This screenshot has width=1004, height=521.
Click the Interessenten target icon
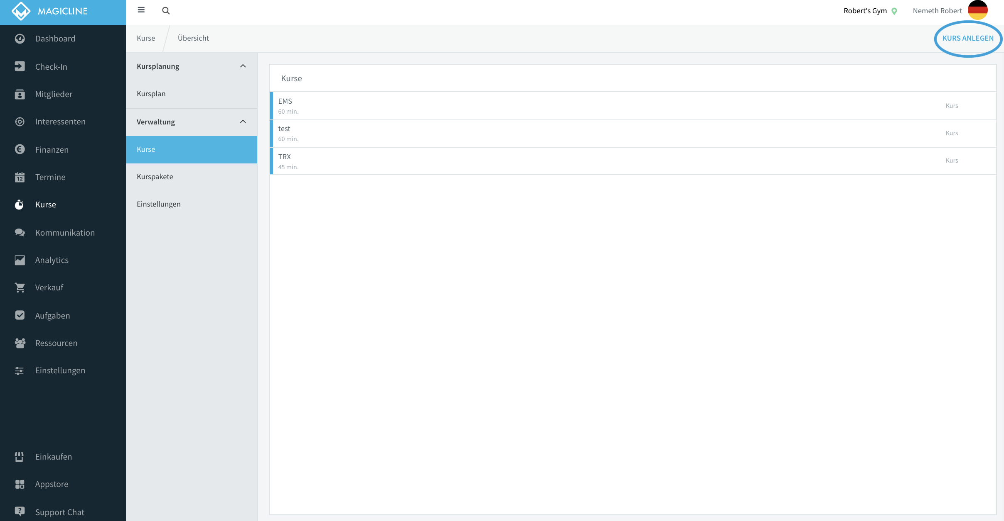[x=20, y=122]
